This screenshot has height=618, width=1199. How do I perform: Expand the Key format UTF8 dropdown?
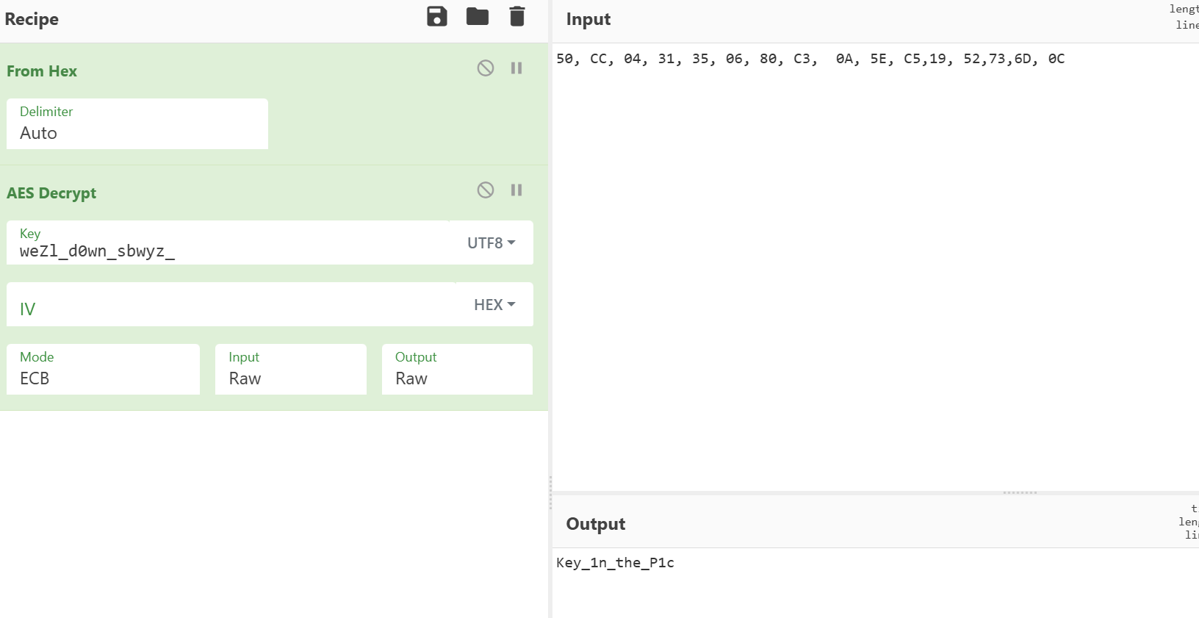[491, 243]
